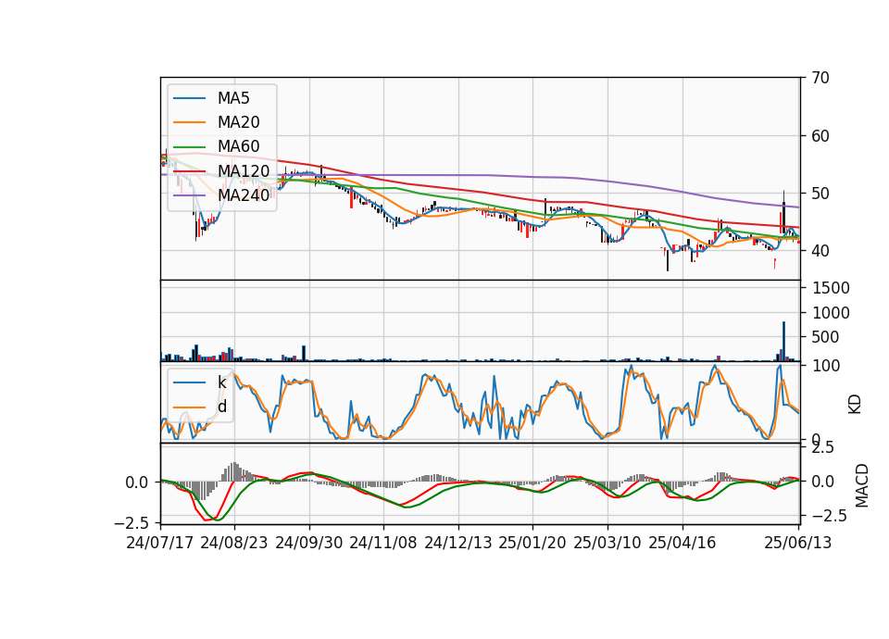This screenshot has height=639, width=889.
Task: Click the MA120 legend label
Action: (x=244, y=170)
